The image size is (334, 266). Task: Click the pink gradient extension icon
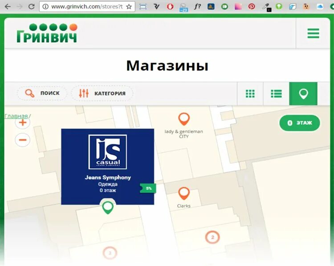pyautogui.click(x=238, y=7)
